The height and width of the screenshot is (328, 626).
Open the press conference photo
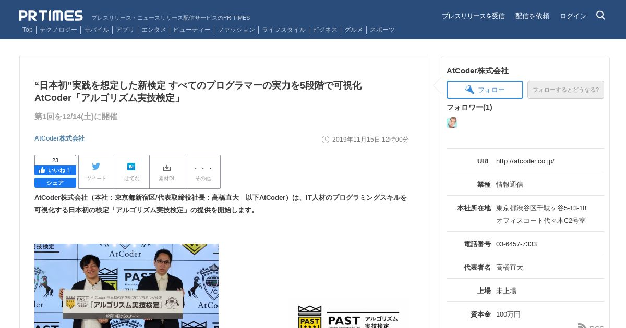pyautogui.click(x=126, y=286)
